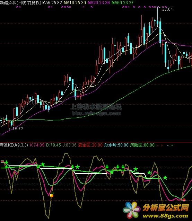Open the bbs.miaogu.com watermark link
192x221 pixels.
[96, 113]
